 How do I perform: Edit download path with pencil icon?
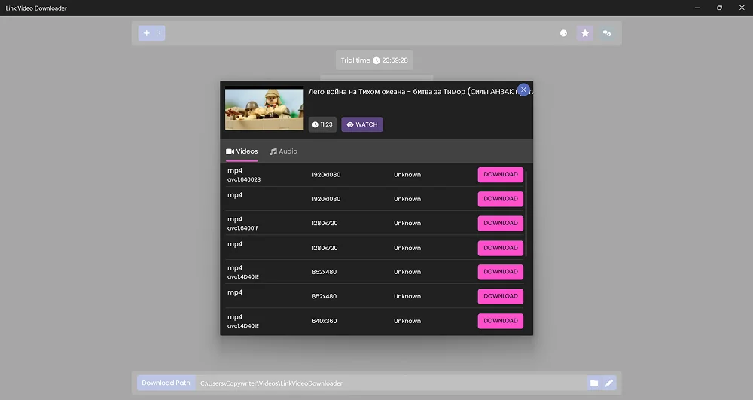point(609,383)
